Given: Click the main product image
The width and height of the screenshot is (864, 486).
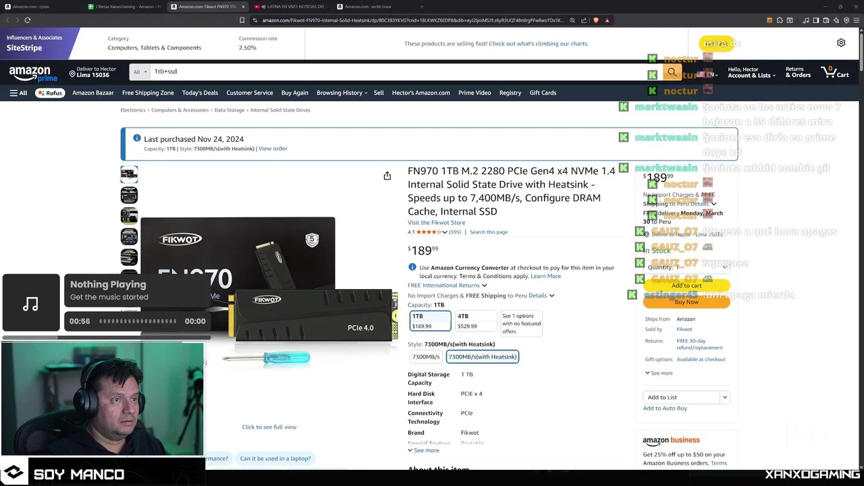Looking at the screenshot, I should [x=269, y=290].
